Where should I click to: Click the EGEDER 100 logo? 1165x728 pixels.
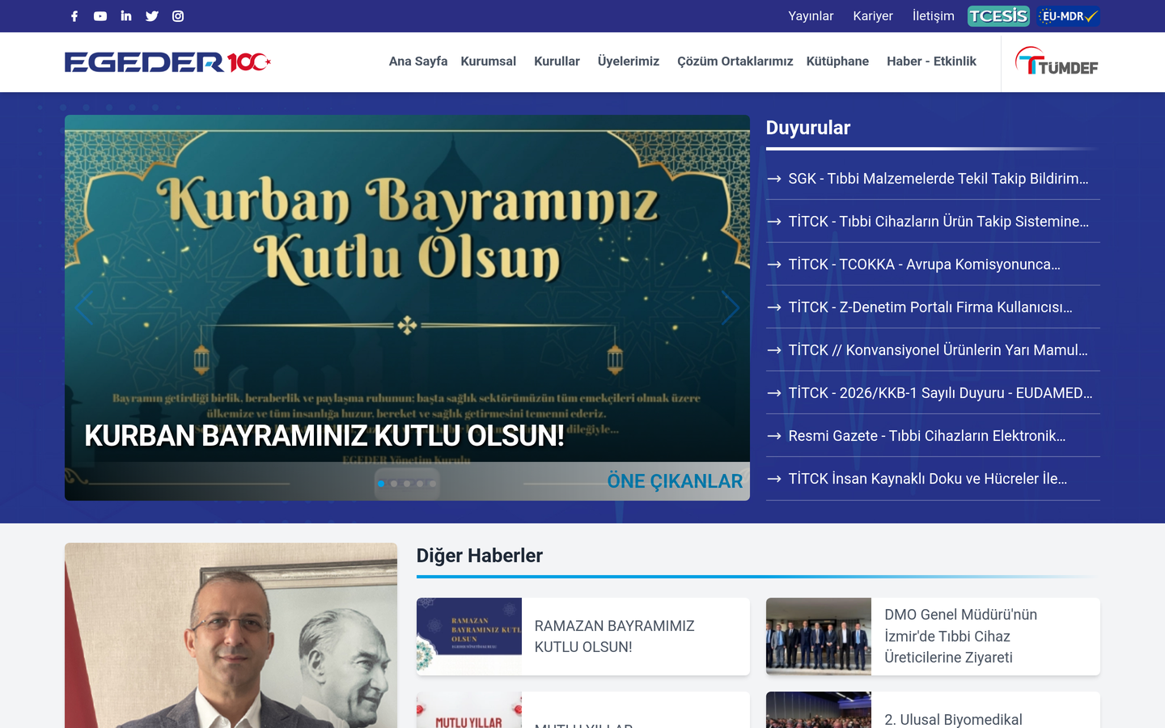[x=167, y=62]
